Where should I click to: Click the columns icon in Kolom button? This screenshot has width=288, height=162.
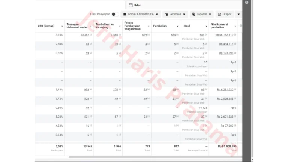pyautogui.click(x=124, y=14)
